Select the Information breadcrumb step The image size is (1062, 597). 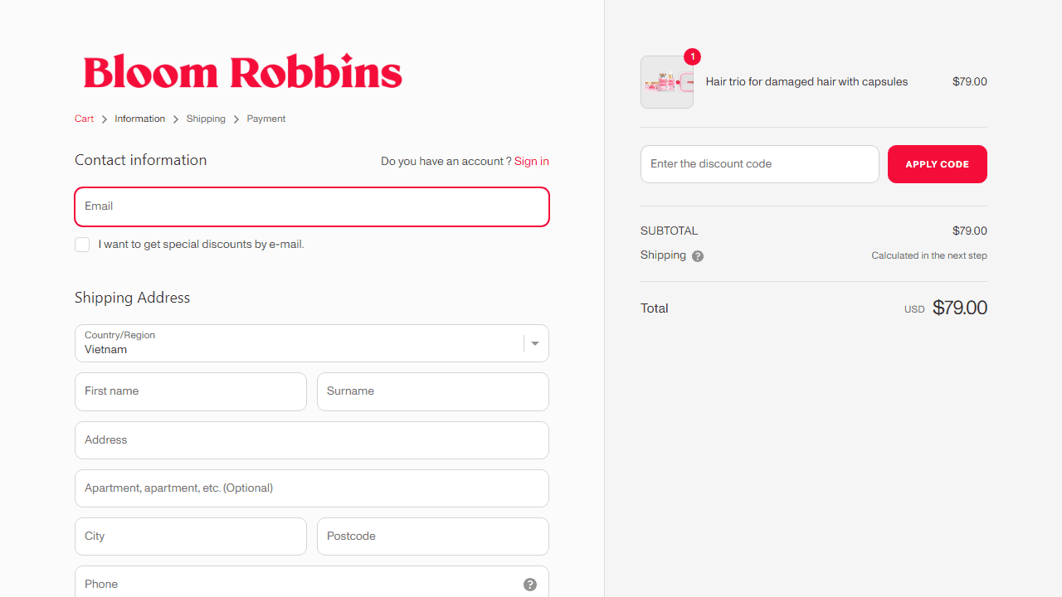tap(140, 119)
